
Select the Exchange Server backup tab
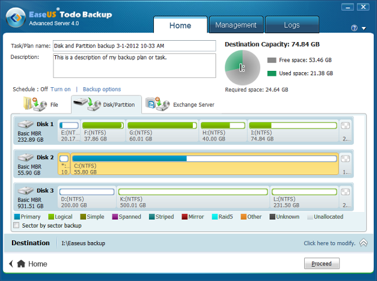click(x=180, y=105)
